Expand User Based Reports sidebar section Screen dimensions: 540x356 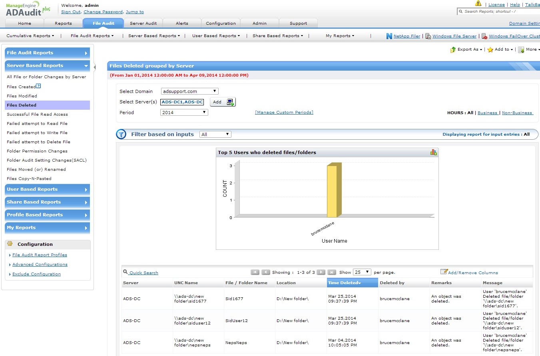coord(47,189)
